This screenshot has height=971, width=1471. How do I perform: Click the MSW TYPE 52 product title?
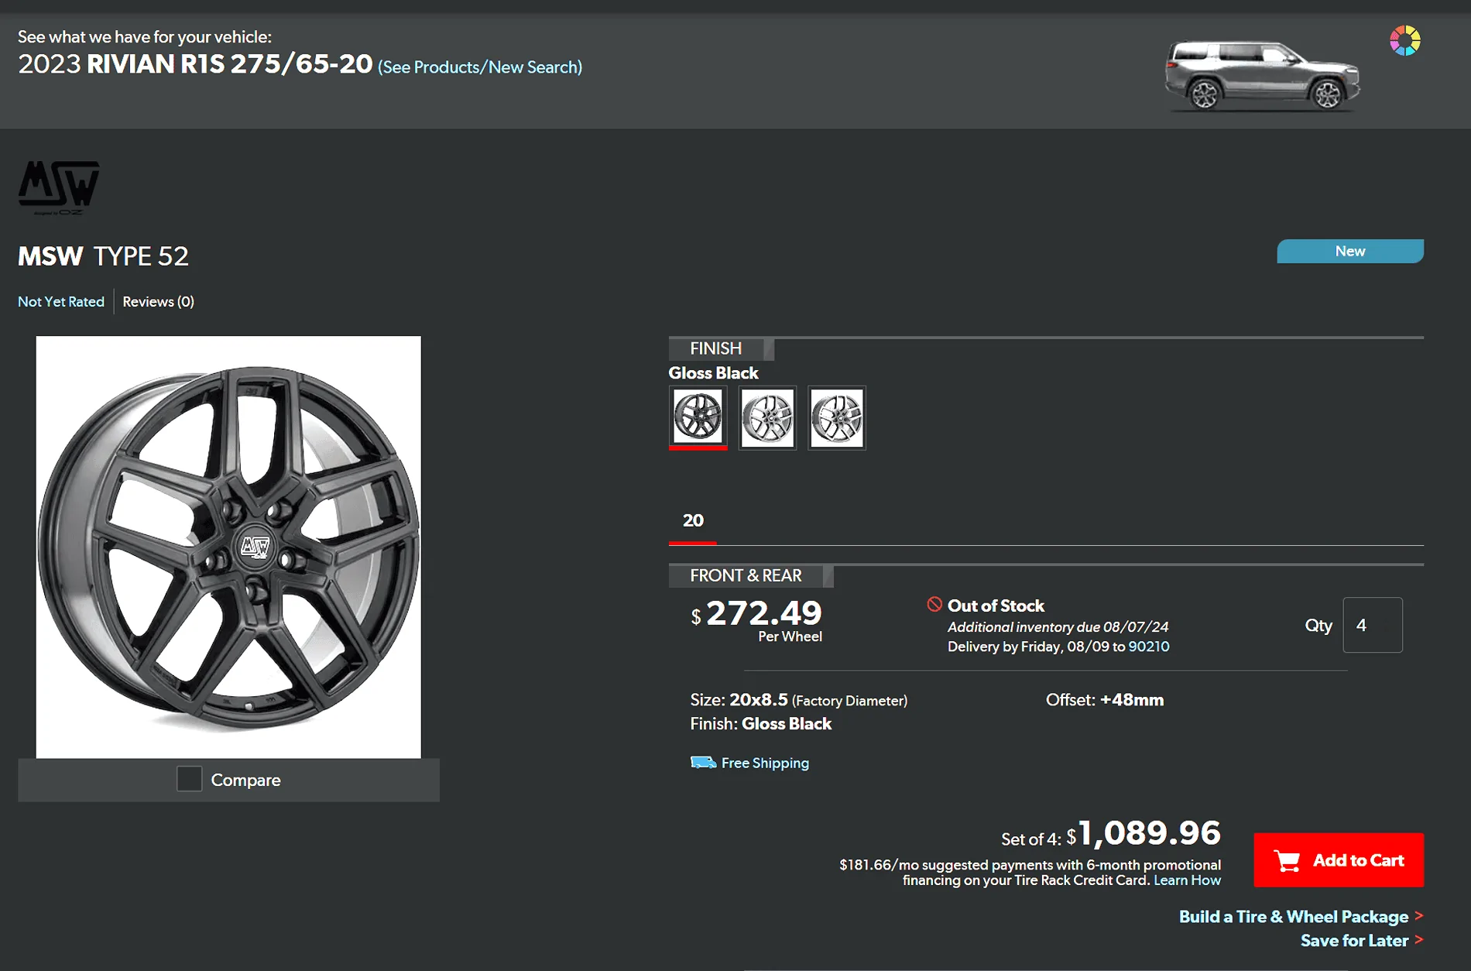[104, 256]
